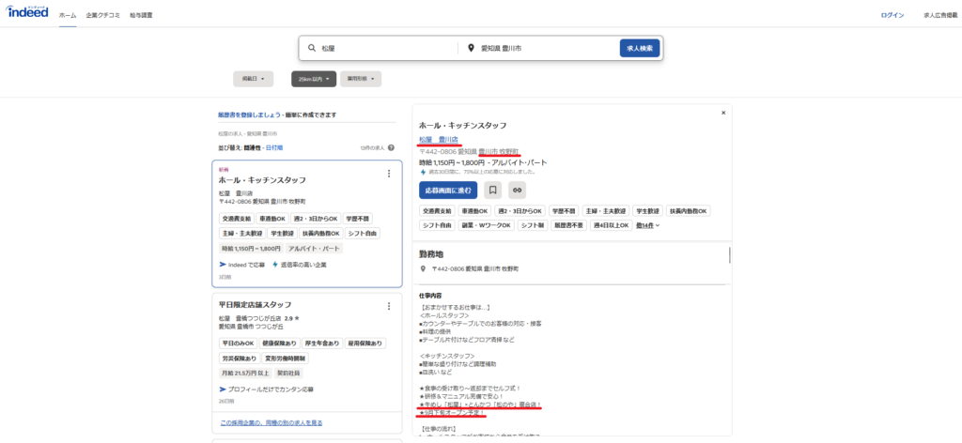This screenshot has width=962, height=443.
Task: Click the magnifier icon in the keyword field
Action: tap(311, 48)
